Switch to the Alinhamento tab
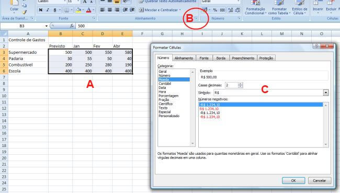Image resolution: width=340 pixels, height=193 pixels. pyautogui.click(x=184, y=58)
